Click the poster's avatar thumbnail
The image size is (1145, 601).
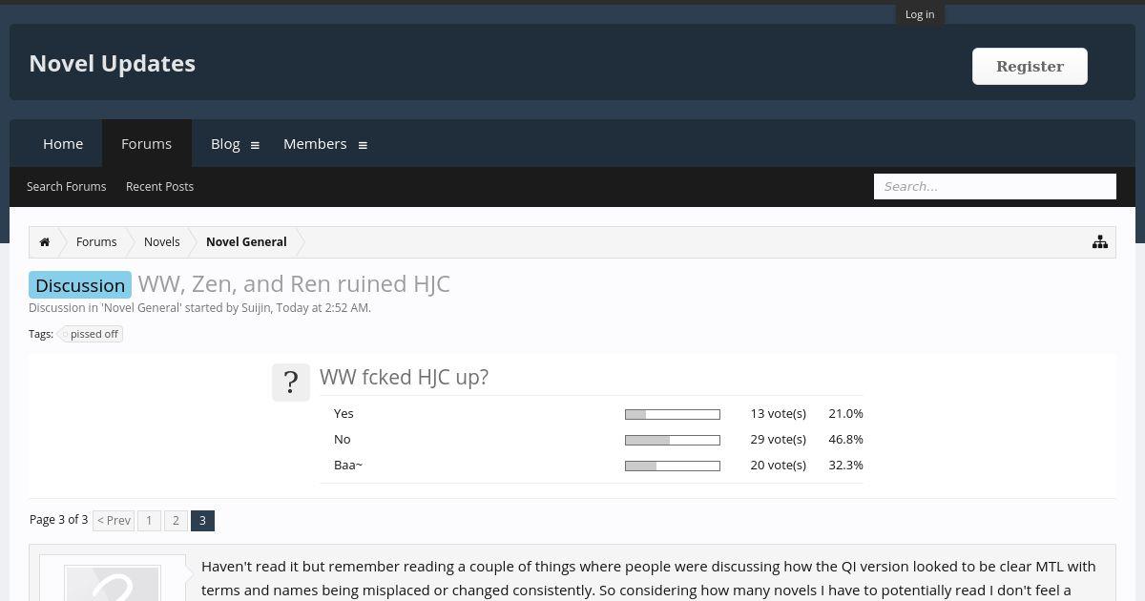(112, 584)
